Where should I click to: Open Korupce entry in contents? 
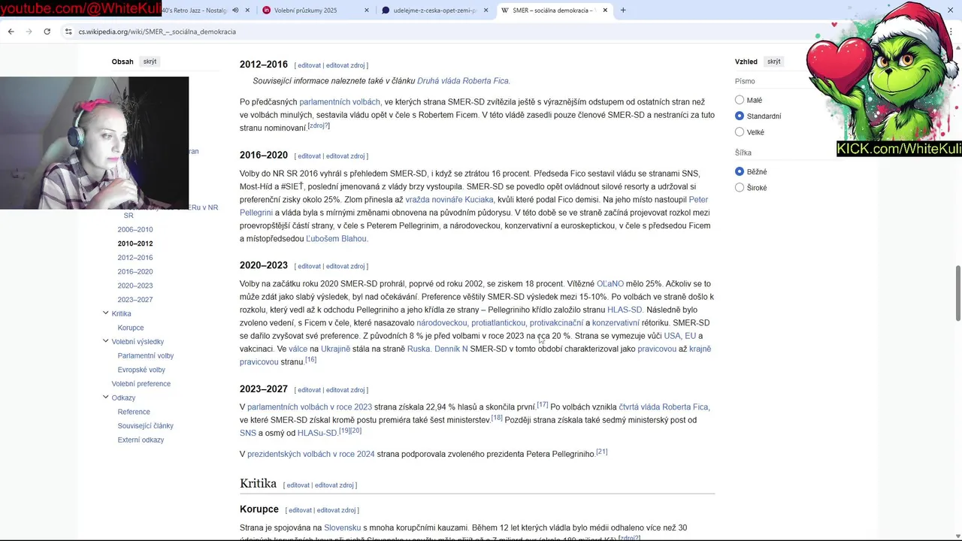(x=131, y=328)
